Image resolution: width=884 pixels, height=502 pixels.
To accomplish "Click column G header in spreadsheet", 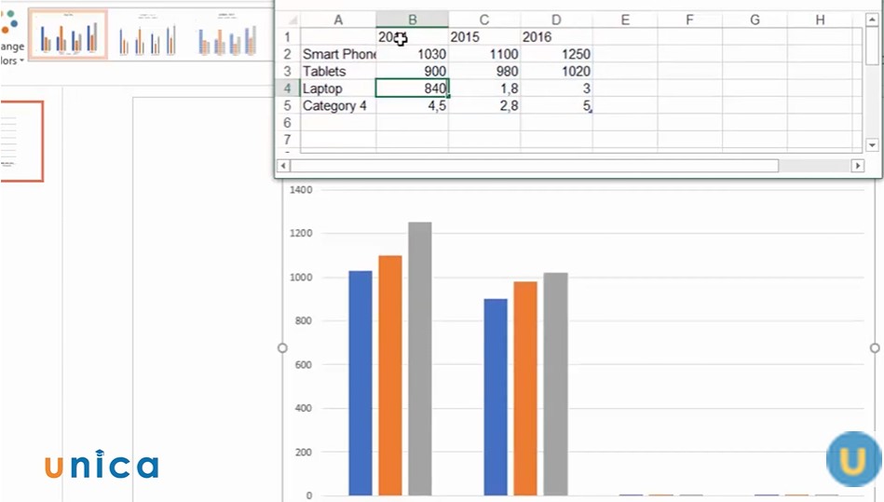I will click(x=755, y=20).
